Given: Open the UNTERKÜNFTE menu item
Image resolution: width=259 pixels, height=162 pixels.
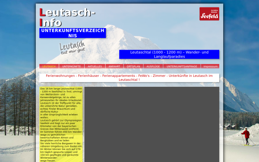Looking at the screenshot, I should coord(72,66).
